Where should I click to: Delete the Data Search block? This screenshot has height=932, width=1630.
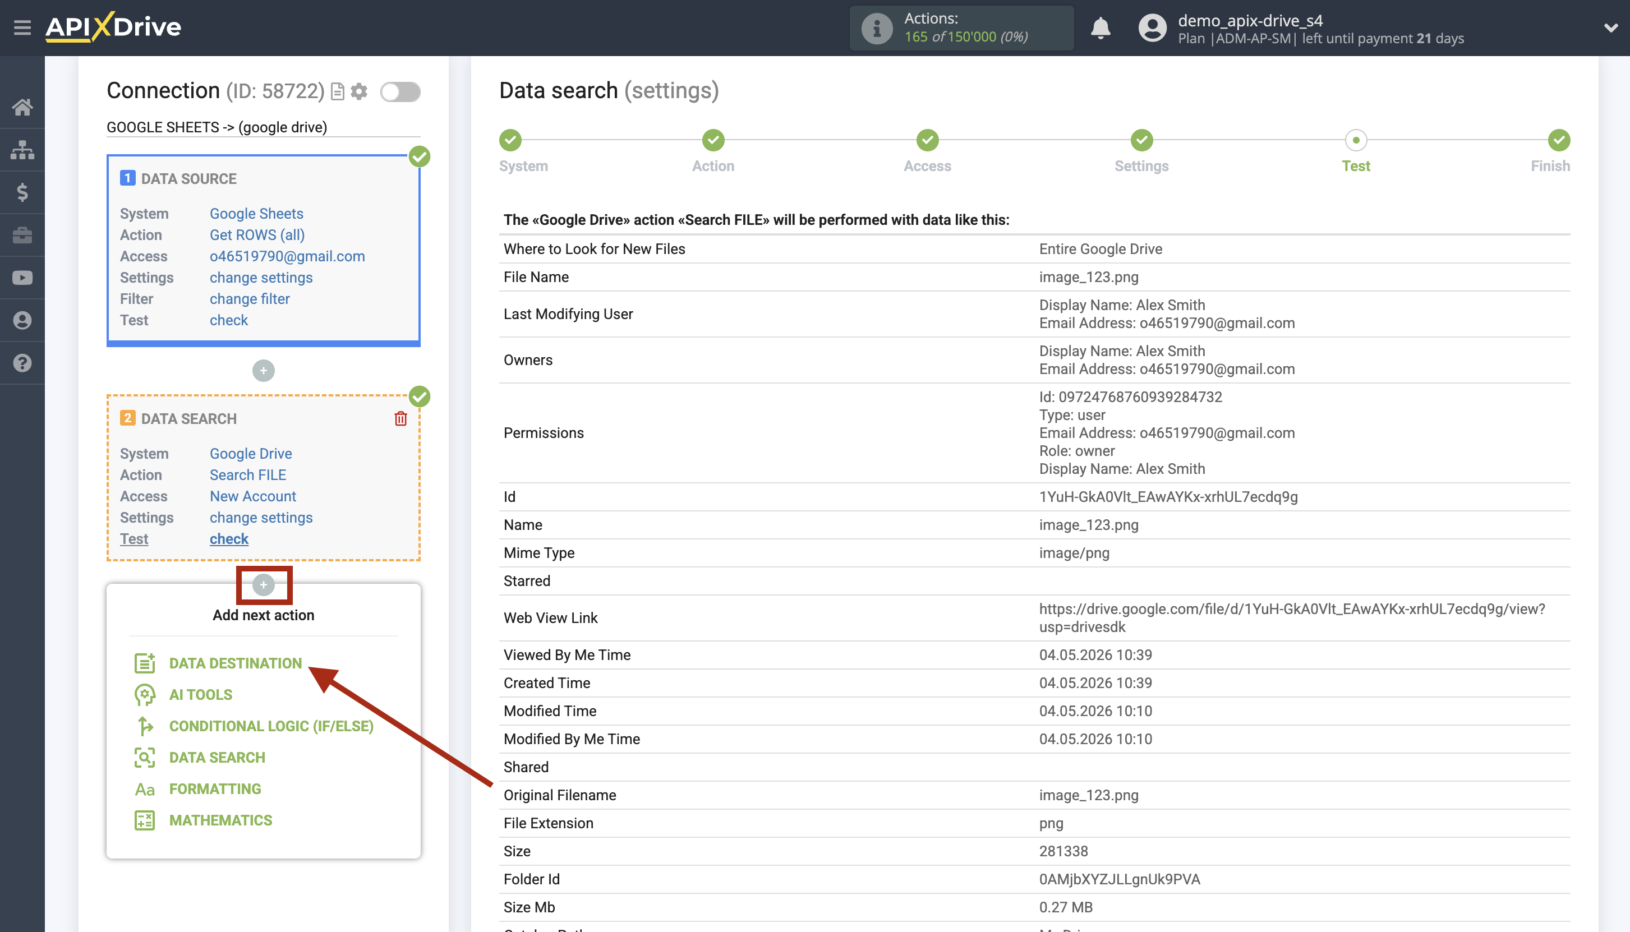coord(401,419)
